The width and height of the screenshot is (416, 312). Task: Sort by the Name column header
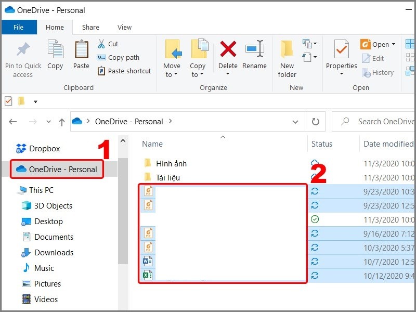152,144
